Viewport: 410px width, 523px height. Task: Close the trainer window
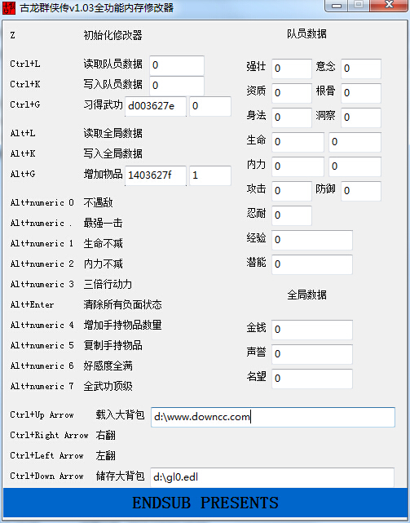click(x=389, y=5)
